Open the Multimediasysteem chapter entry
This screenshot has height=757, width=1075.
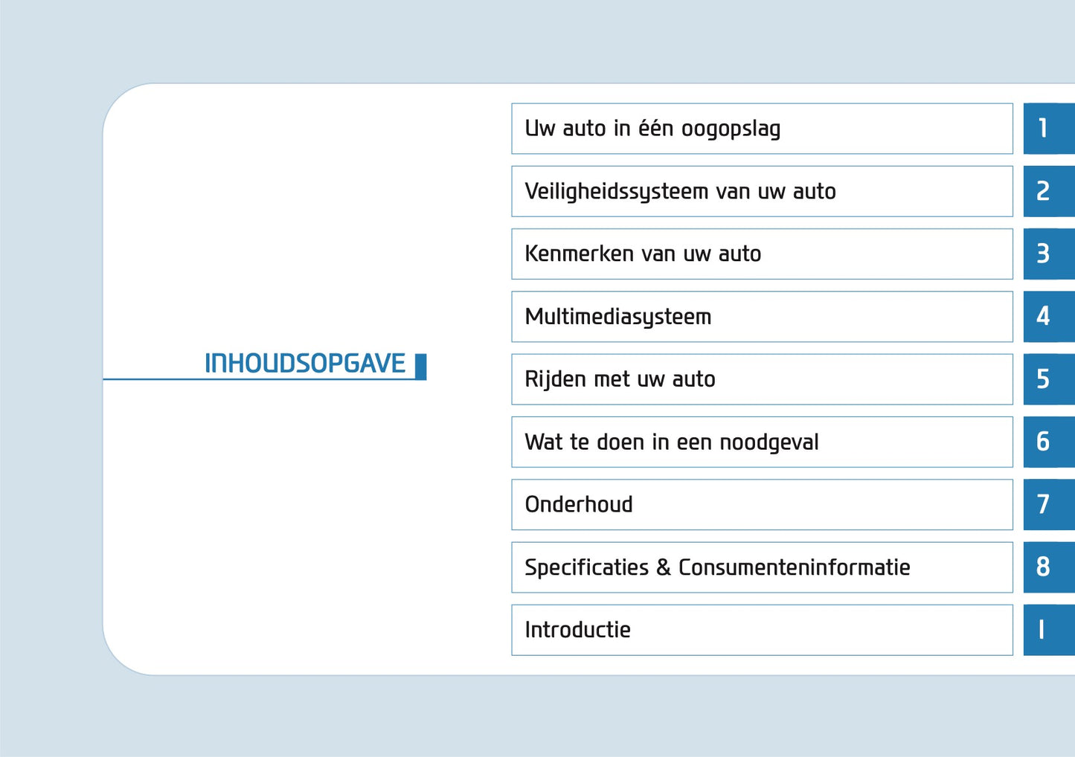point(761,317)
